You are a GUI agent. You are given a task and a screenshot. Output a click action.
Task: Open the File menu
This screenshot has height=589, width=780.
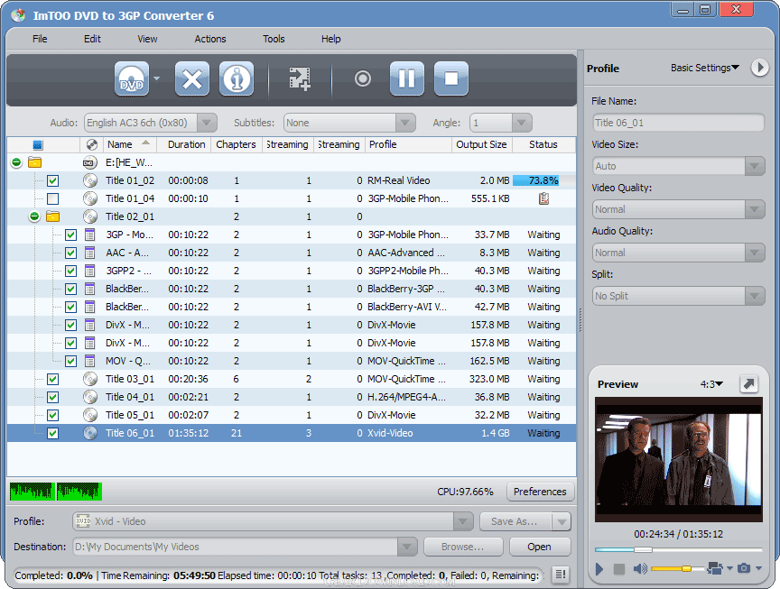point(40,39)
